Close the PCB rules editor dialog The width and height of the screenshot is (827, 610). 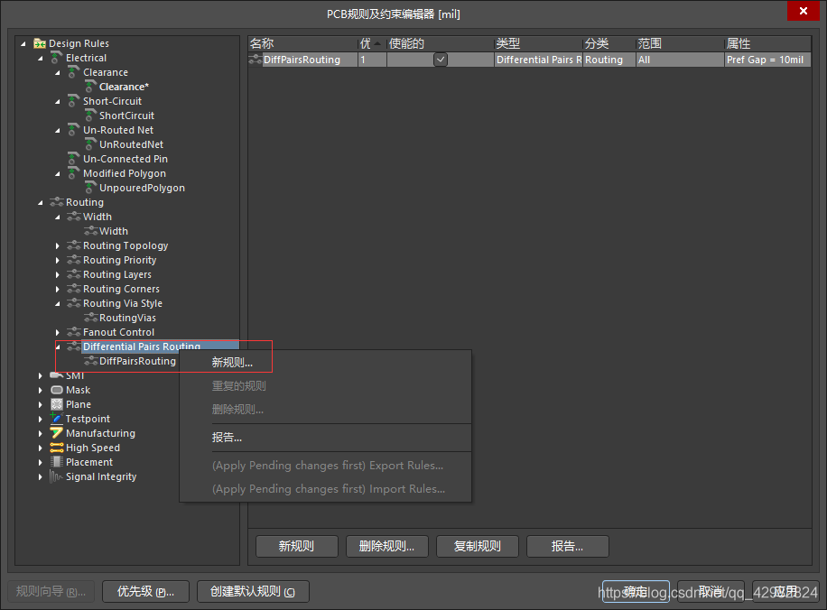(x=804, y=11)
